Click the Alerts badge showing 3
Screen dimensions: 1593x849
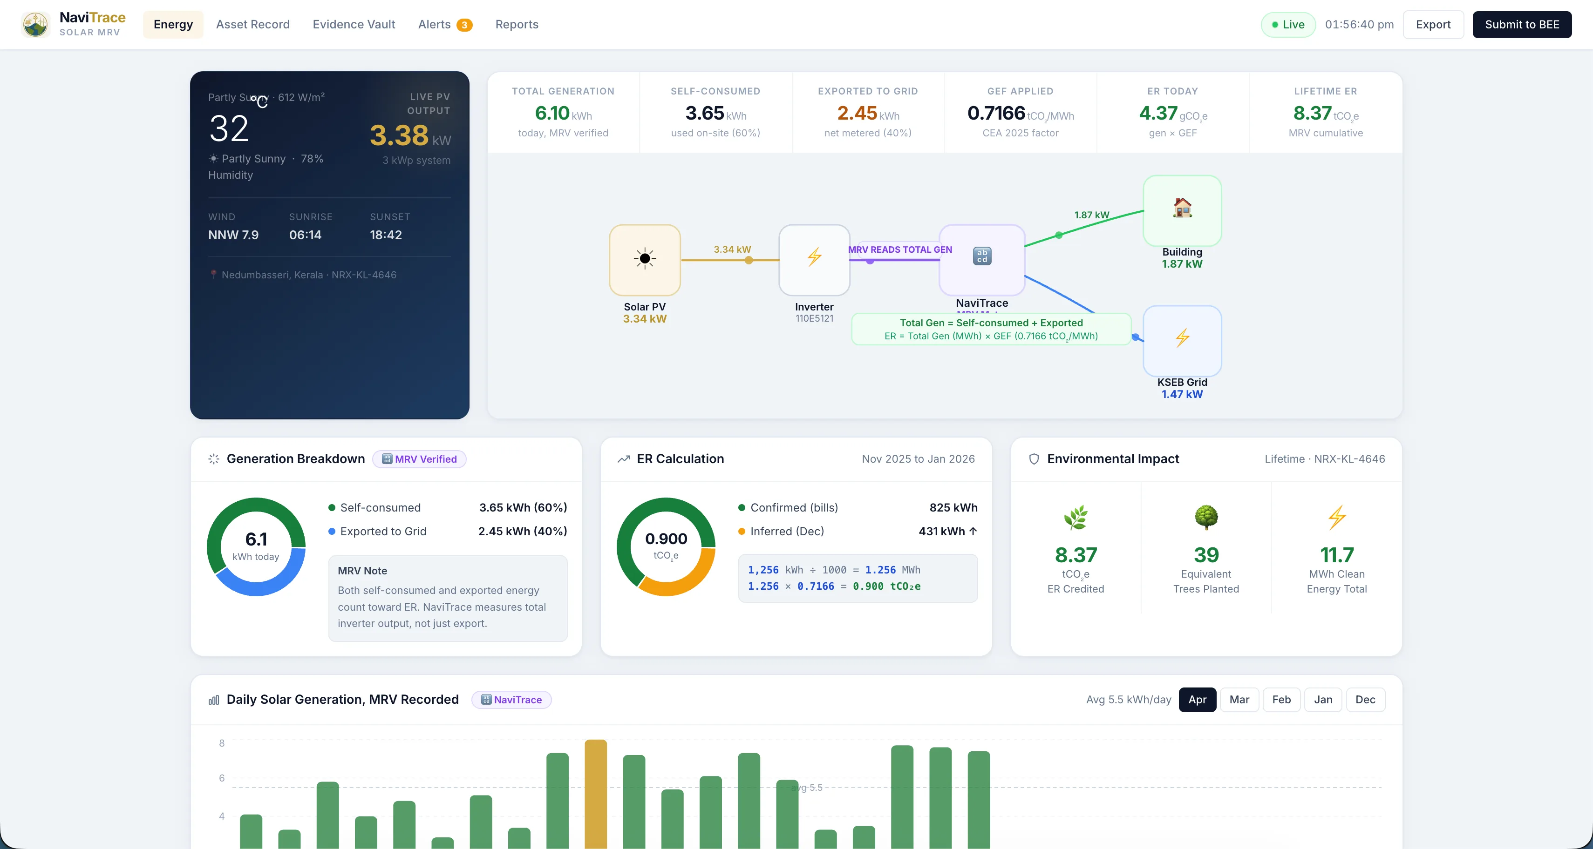click(x=464, y=25)
